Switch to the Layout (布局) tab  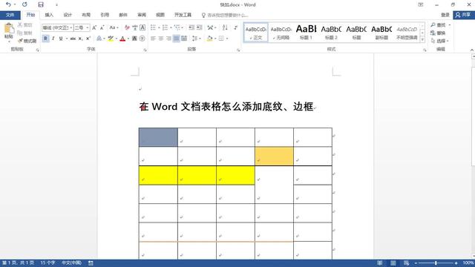click(86, 15)
